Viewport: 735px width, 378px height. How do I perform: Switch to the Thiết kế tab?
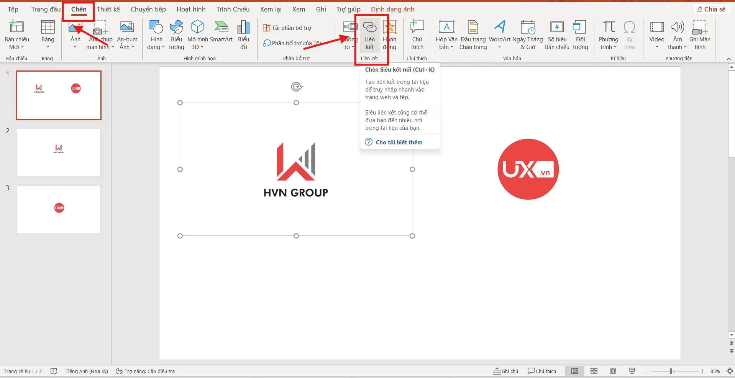tap(108, 9)
